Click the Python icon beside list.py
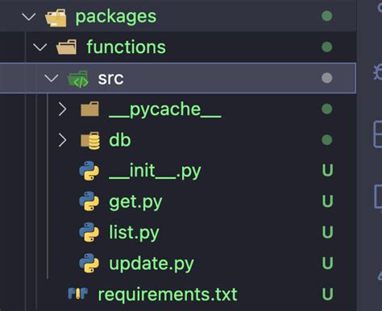The width and height of the screenshot is (382, 311). click(89, 232)
